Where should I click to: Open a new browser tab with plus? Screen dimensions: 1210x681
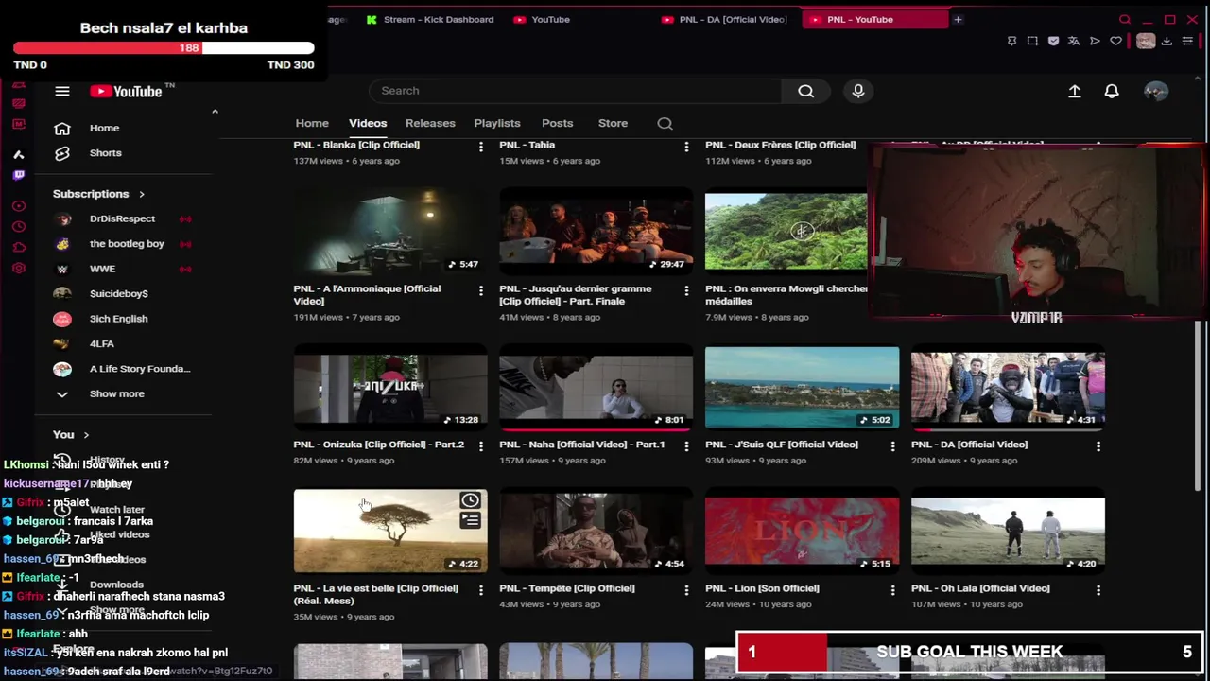tap(958, 19)
